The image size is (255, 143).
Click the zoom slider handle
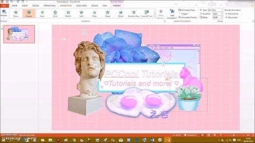(x=234, y=135)
